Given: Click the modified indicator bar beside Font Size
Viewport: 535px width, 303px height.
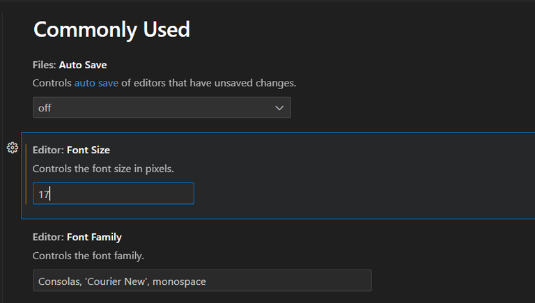Looking at the screenshot, I should (x=26, y=174).
